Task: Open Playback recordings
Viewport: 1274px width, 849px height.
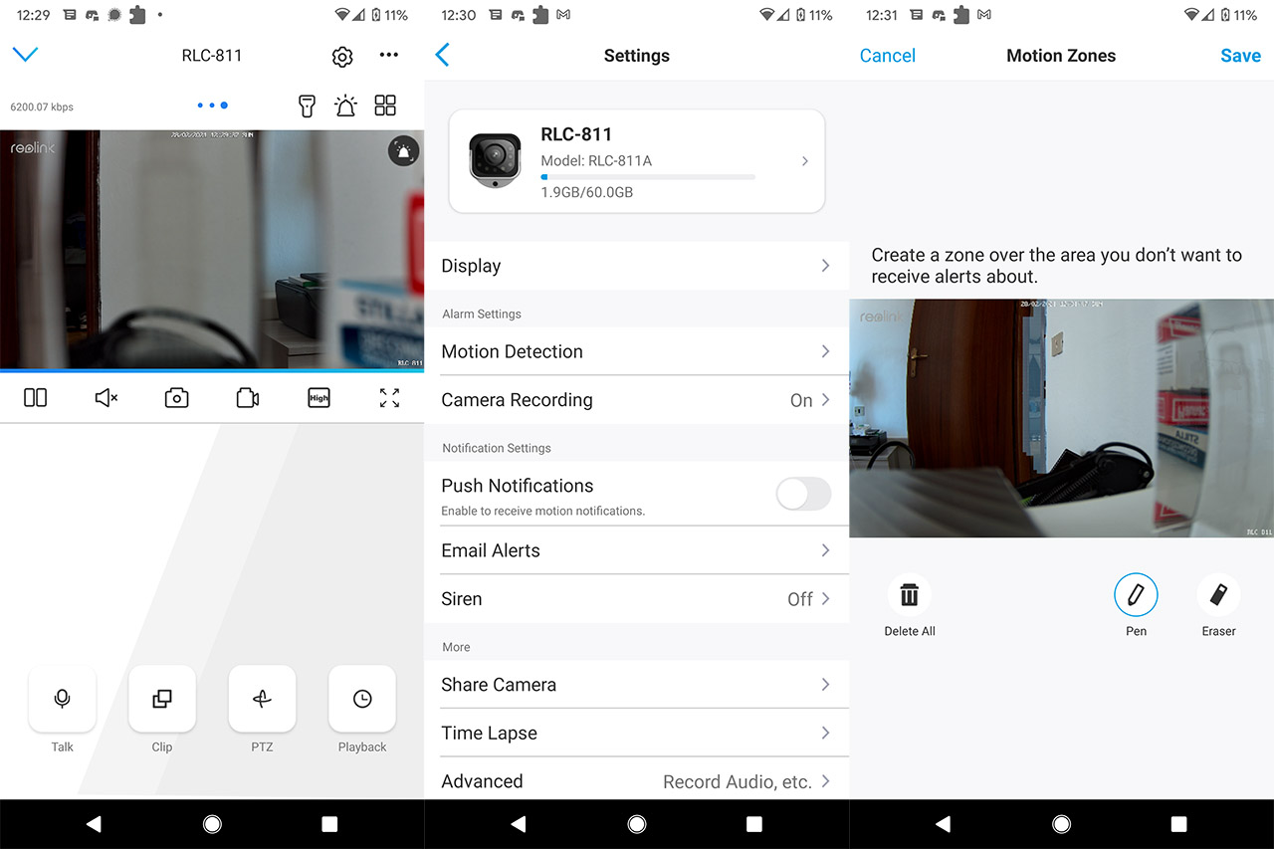Action: 362,699
